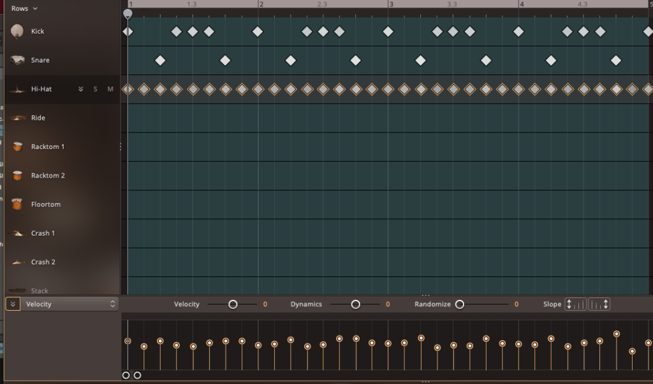Screen dimensions: 653x384
Task: Expand the Hi-Hat row options chevron
Action: (81, 89)
